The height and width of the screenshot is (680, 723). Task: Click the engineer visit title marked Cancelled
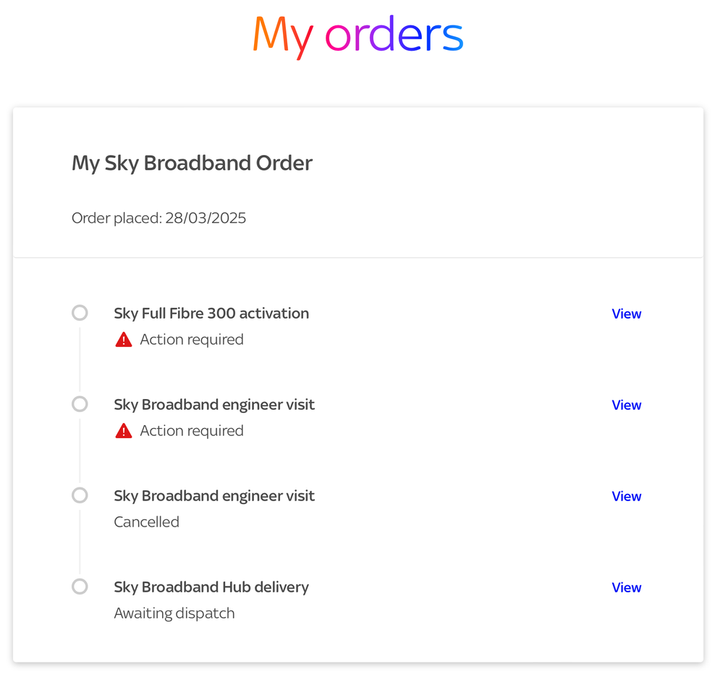point(214,495)
